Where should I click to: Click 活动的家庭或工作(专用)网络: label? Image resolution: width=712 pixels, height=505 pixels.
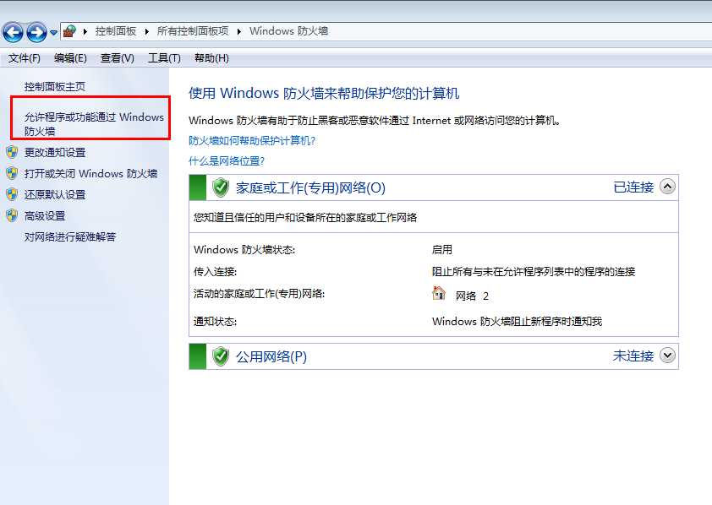(x=260, y=294)
